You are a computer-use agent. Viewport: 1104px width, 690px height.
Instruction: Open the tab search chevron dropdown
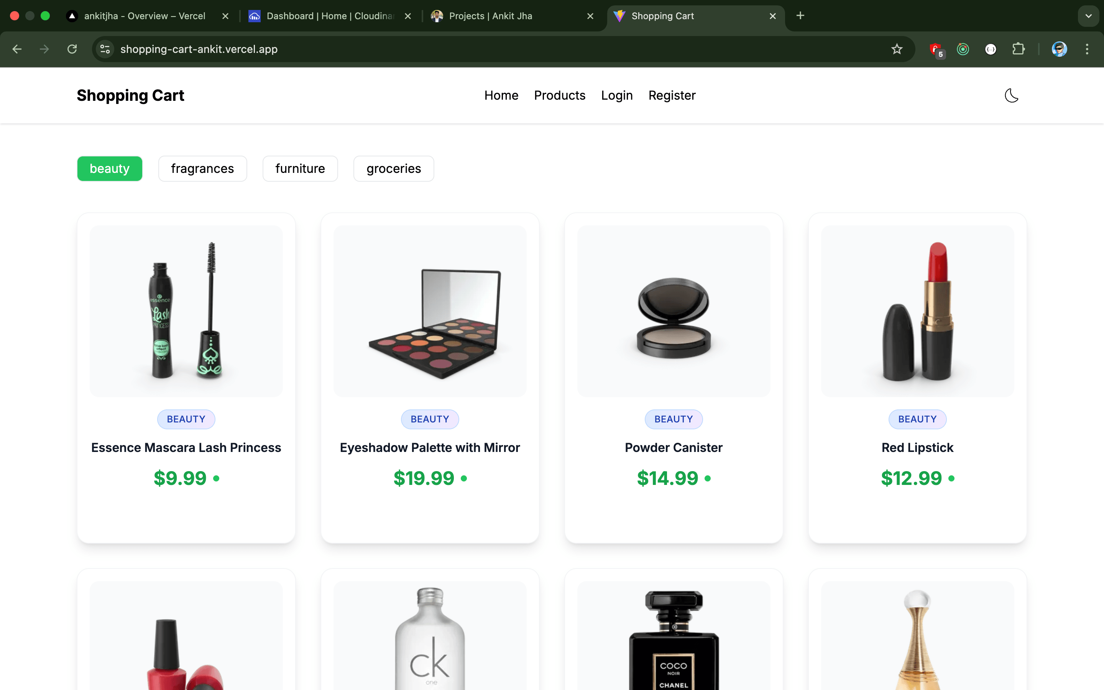1089,16
